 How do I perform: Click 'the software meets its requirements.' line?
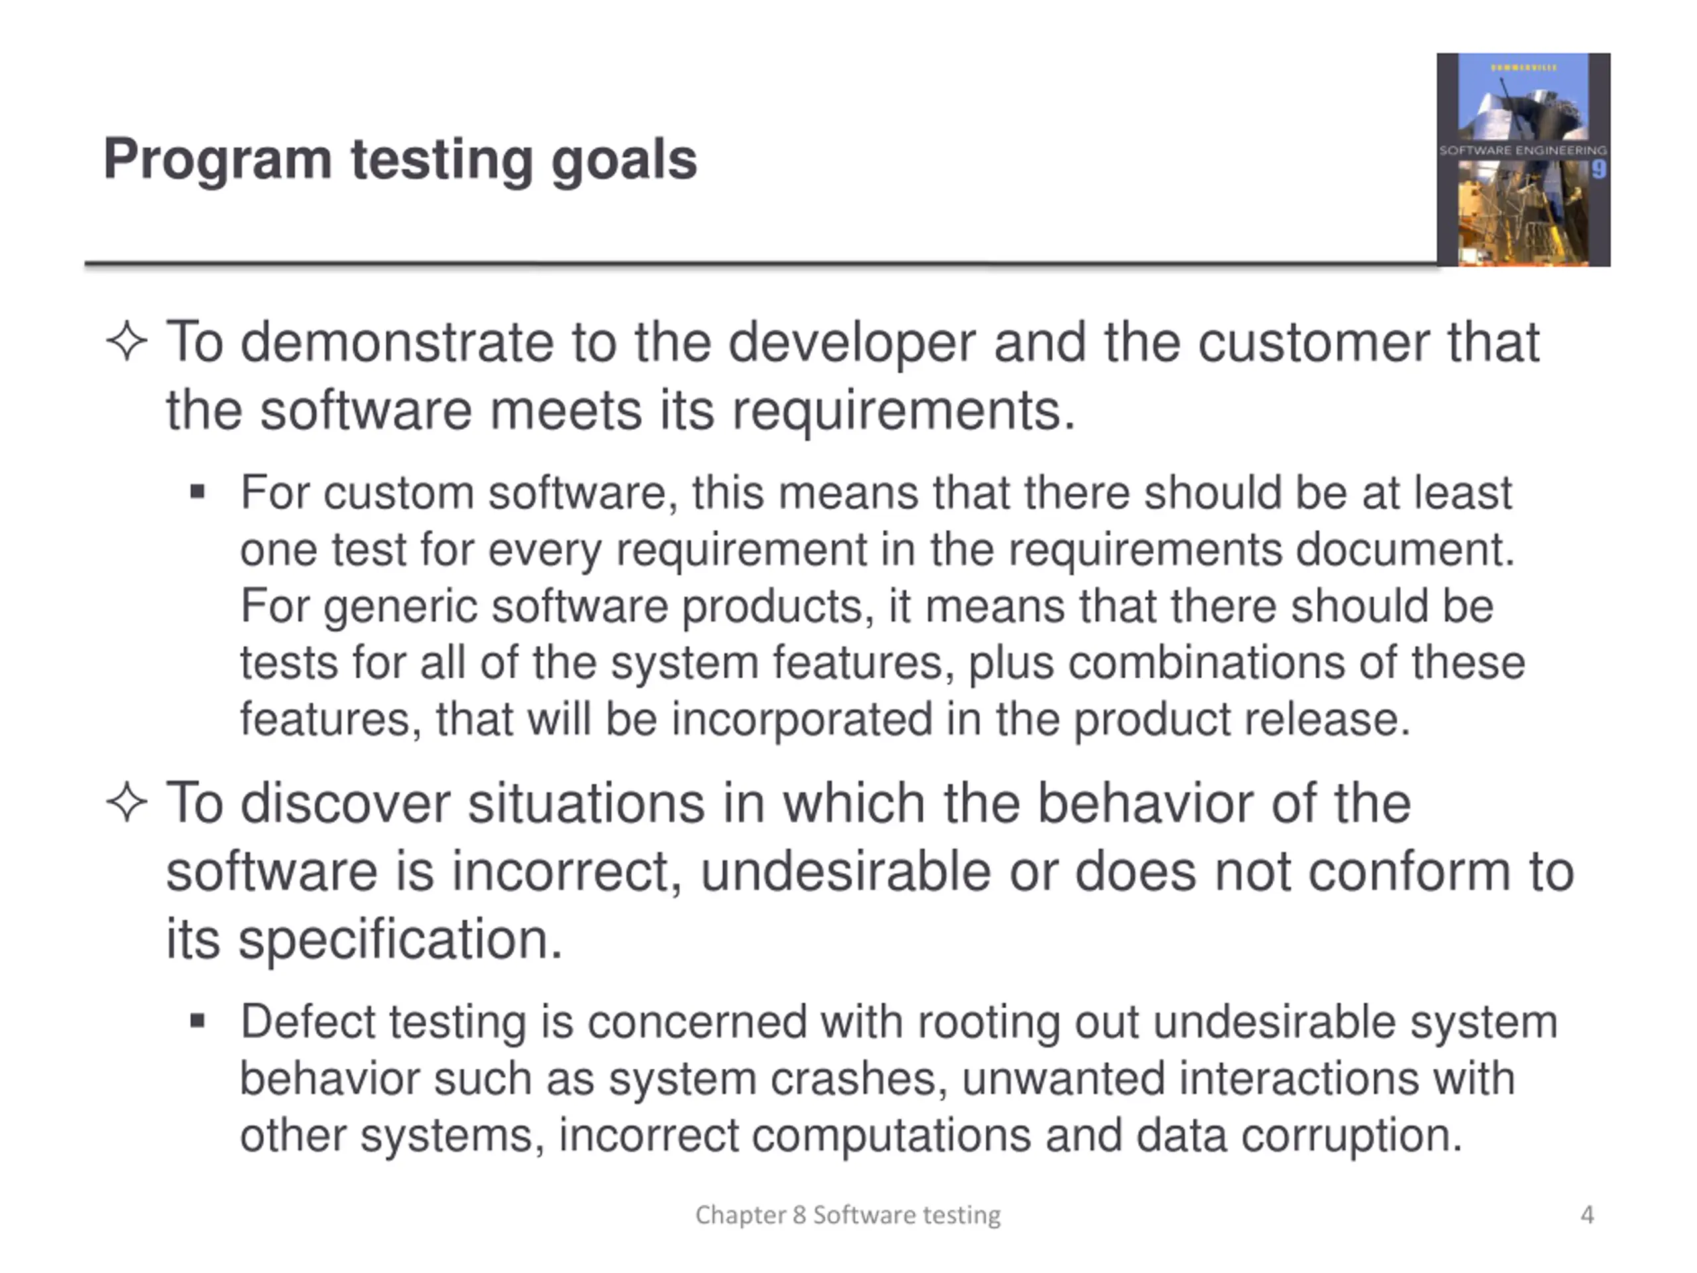coord(620,410)
